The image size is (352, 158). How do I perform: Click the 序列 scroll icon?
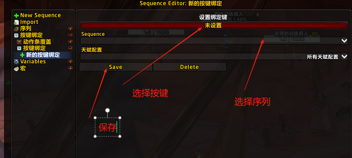[x=16, y=29]
